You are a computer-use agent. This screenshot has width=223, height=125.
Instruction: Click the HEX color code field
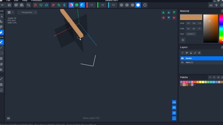pyautogui.click(x=191, y=34)
